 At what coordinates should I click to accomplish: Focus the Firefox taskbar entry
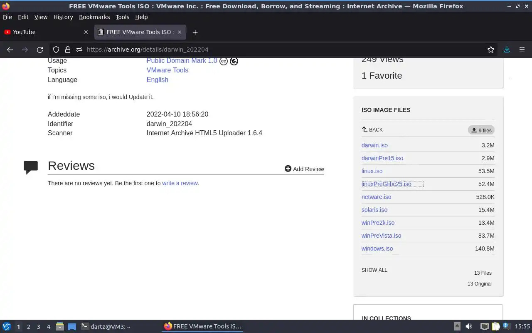coord(202,327)
